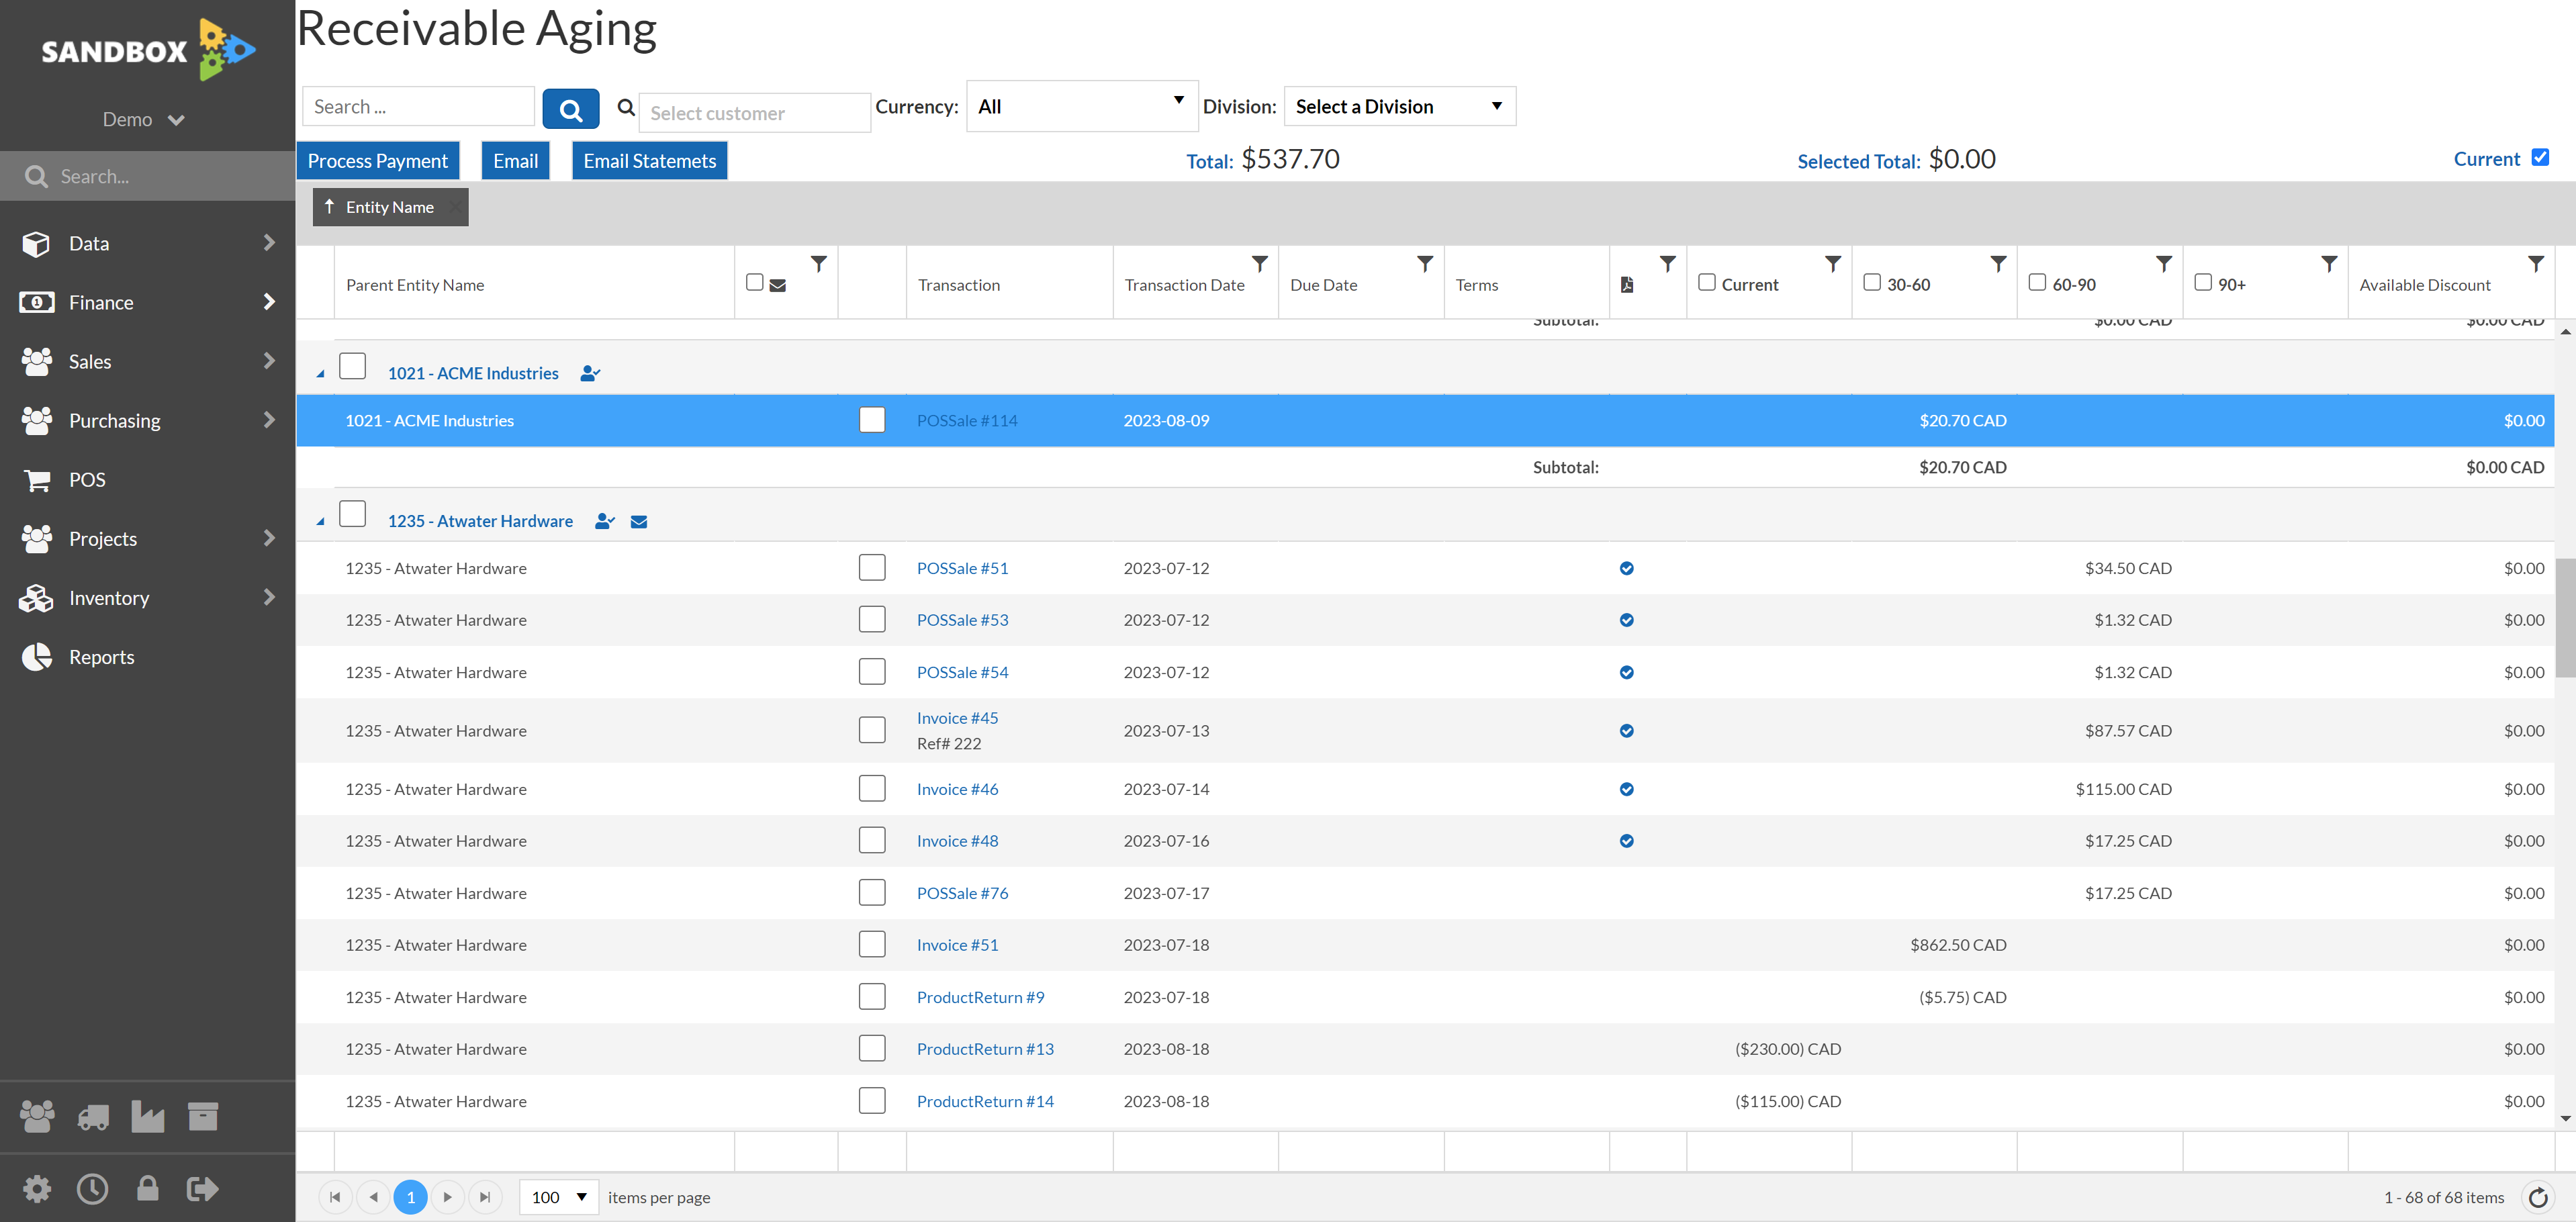
Task: Open filter on Transaction Date column
Action: (1260, 264)
